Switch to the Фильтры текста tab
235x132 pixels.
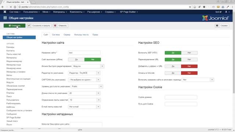(81, 34)
